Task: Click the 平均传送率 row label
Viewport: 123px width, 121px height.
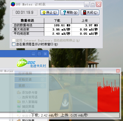Action: (28, 34)
